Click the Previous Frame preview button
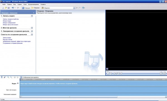Screen dimensions: 167x101 (117, 73)
